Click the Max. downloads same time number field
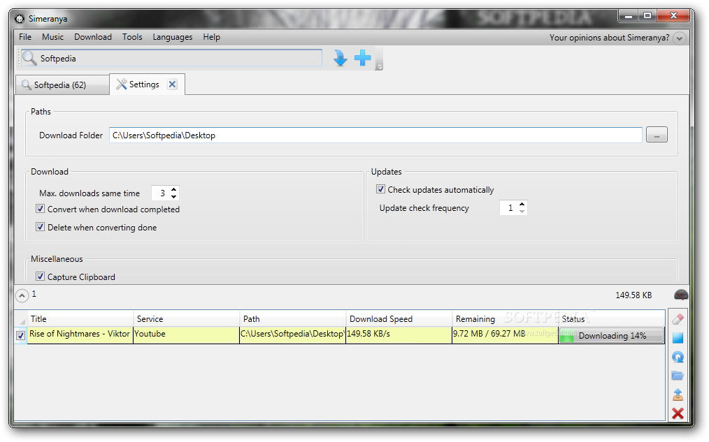 tap(161, 193)
